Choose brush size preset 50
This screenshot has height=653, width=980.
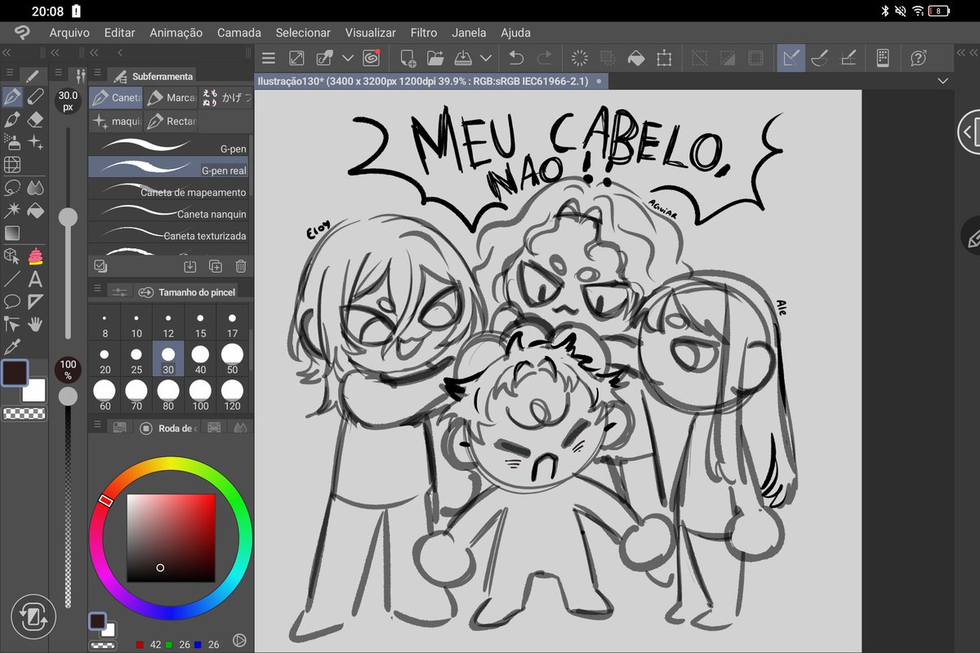coord(232,358)
